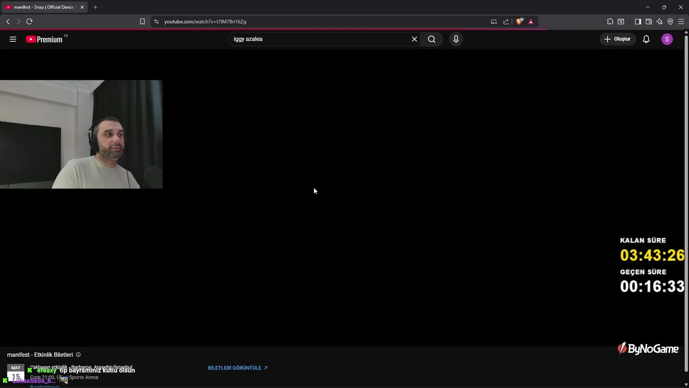Open the Oluştur create menu
This screenshot has width=689, height=388.
coord(617,39)
